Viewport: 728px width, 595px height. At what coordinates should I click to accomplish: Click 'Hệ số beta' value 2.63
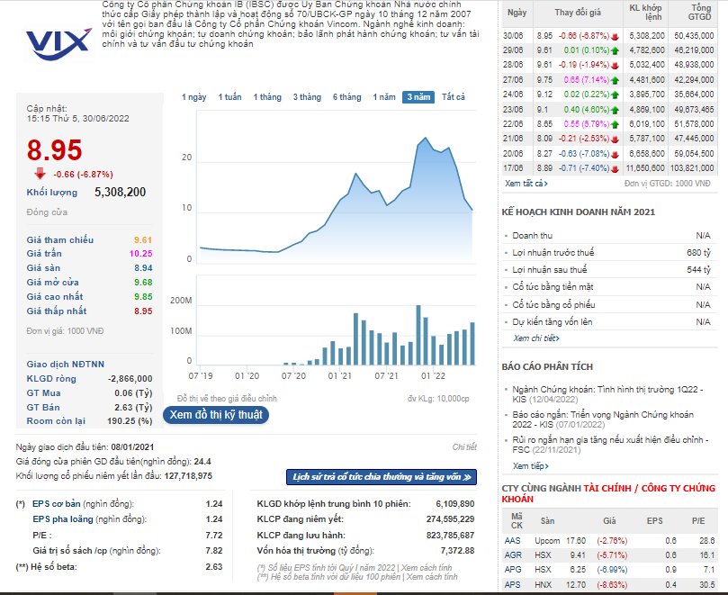coord(214,567)
